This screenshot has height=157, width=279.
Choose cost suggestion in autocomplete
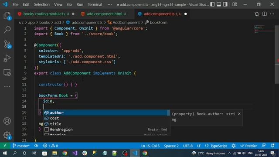(106, 118)
